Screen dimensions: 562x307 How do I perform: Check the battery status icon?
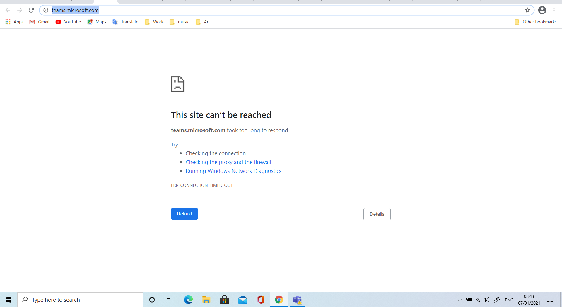(469, 300)
